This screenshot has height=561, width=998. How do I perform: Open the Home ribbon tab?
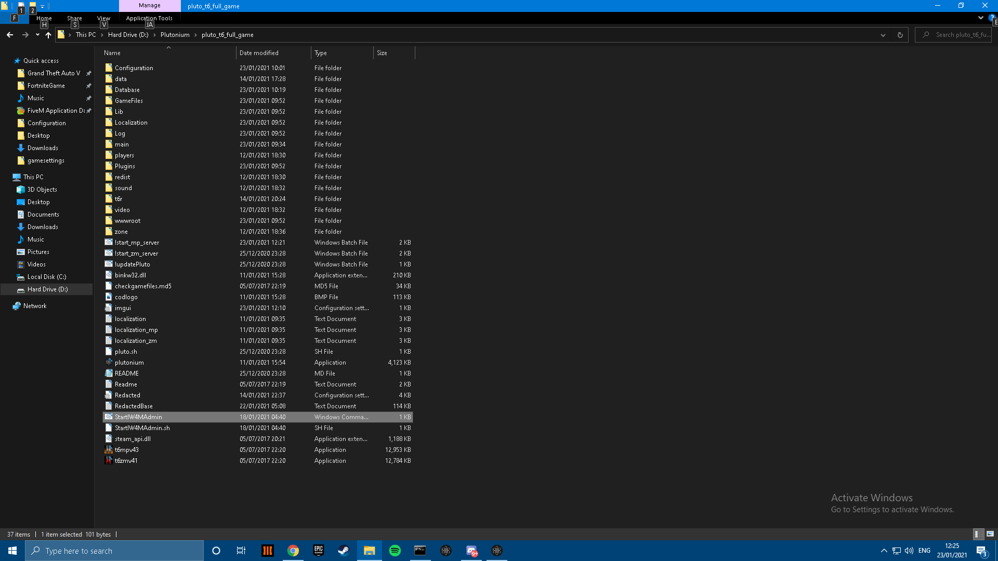[44, 18]
